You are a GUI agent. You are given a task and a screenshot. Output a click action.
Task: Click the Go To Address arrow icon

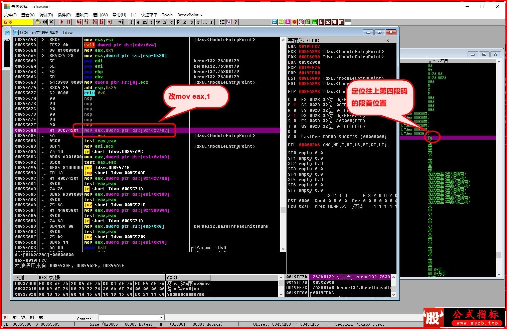(121, 22)
